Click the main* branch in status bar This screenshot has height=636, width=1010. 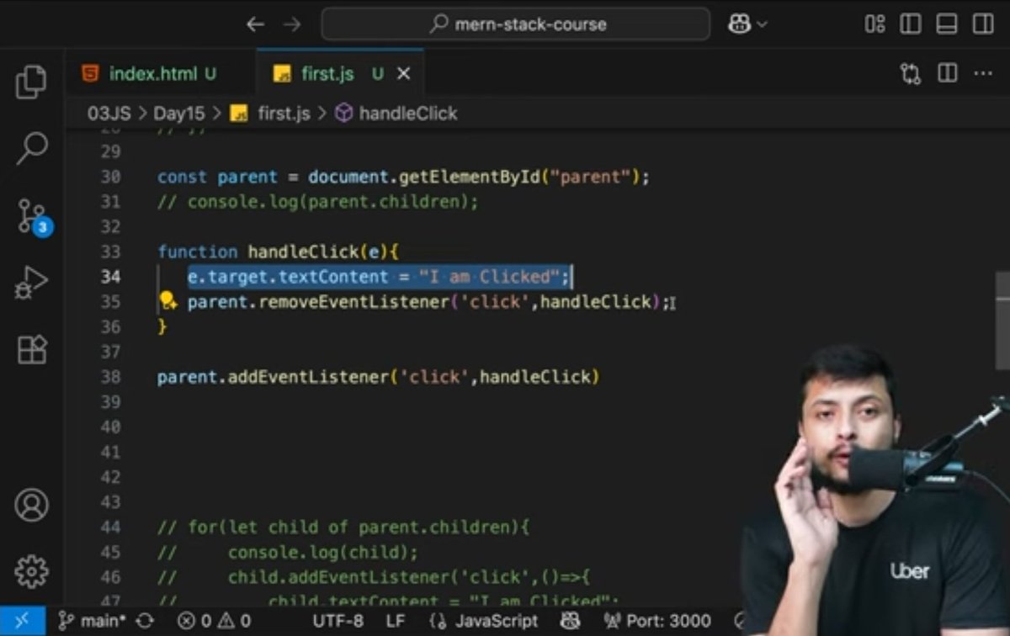tap(93, 621)
